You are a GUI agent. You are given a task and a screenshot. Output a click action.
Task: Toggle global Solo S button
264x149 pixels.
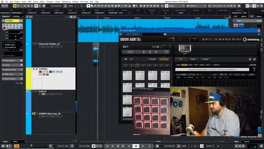tap(18, 6)
